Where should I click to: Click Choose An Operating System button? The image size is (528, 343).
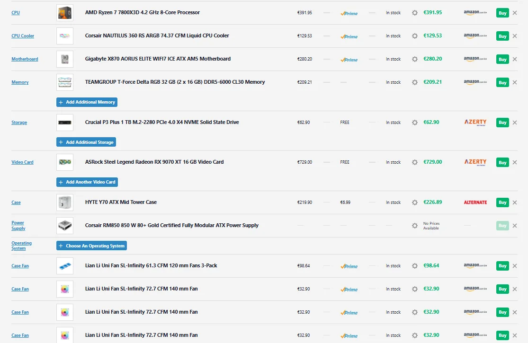[x=91, y=246]
